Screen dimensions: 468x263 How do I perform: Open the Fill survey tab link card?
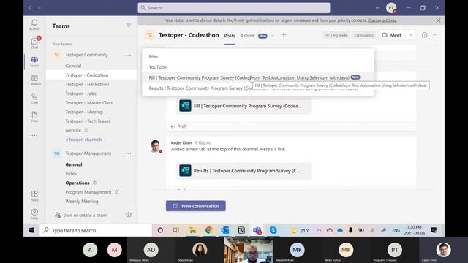click(244, 106)
